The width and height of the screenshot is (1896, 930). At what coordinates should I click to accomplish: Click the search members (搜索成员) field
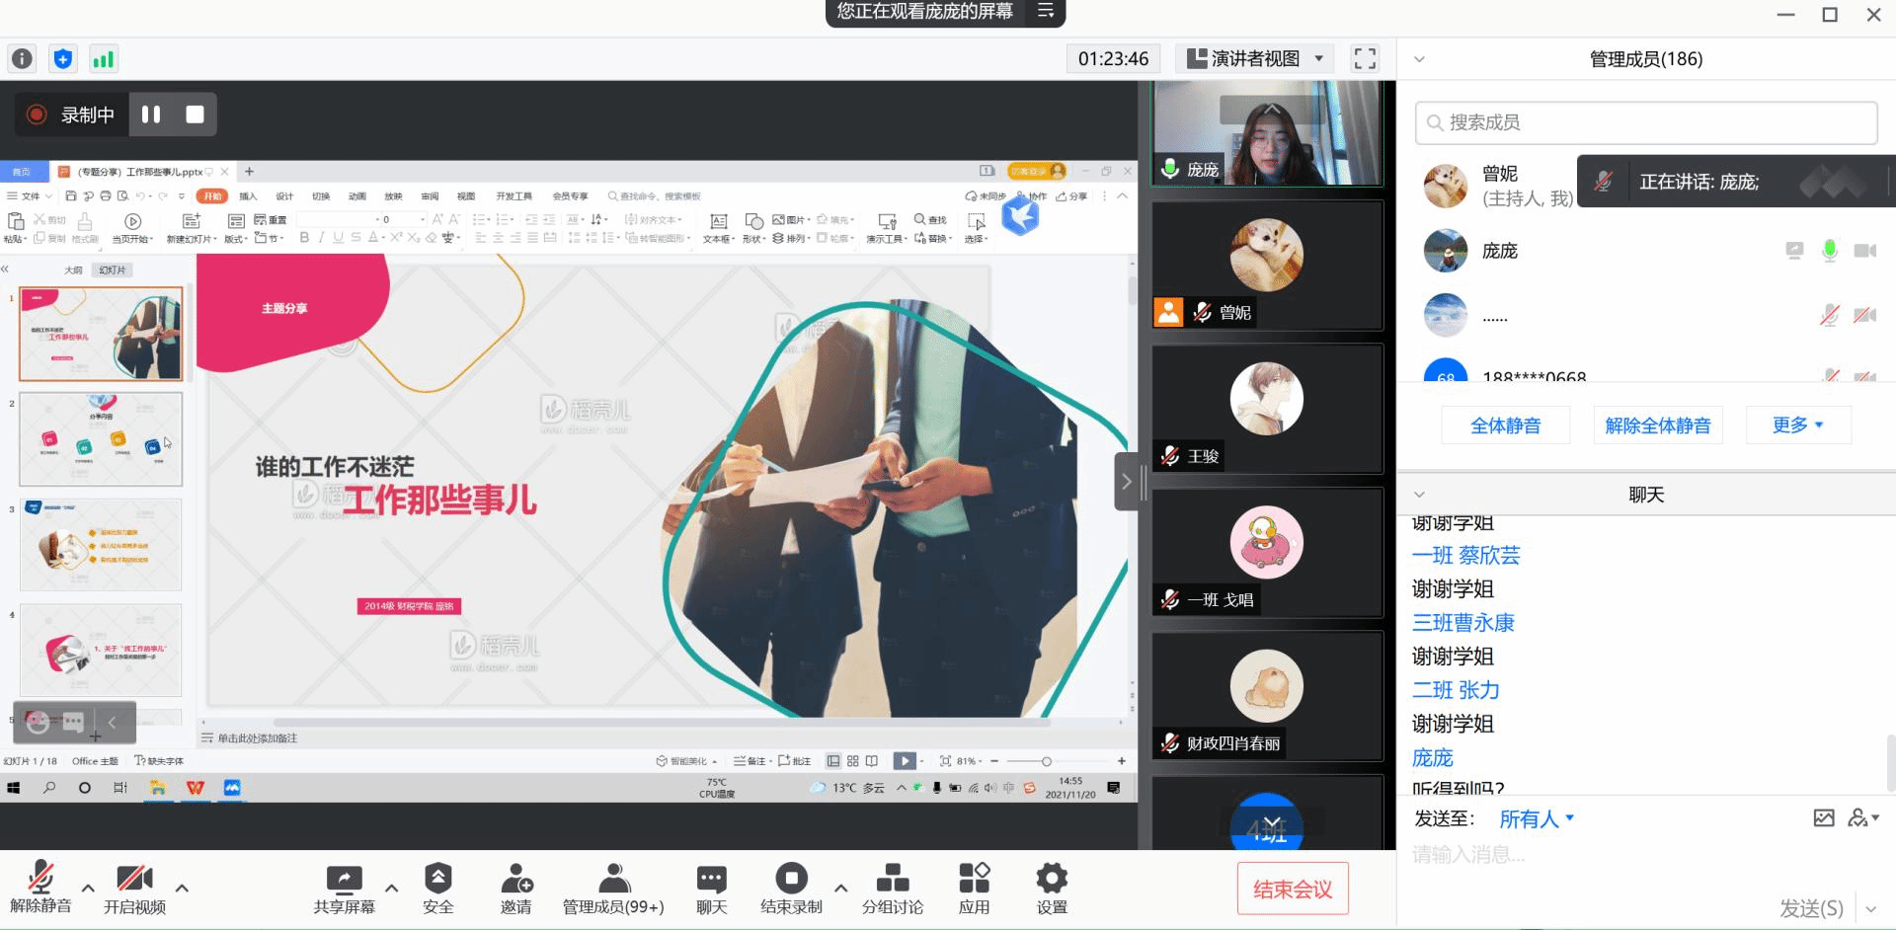pyautogui.click(x=1646, y=122)
